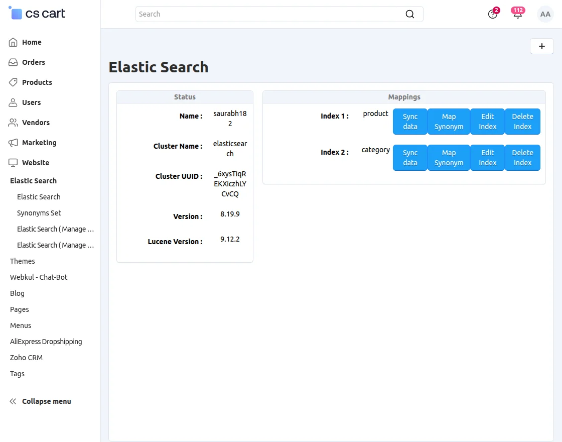Click the product index name text
562x442 pixels.
(376, 114)
